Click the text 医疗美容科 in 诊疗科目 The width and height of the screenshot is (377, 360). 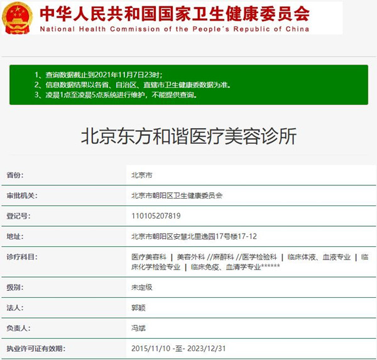[x=149, y=257]
